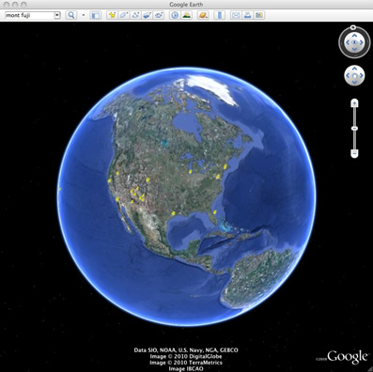Click the Move right arrow on pan control
This screenshot has height=372, width=373.
(x=362, y=75)
